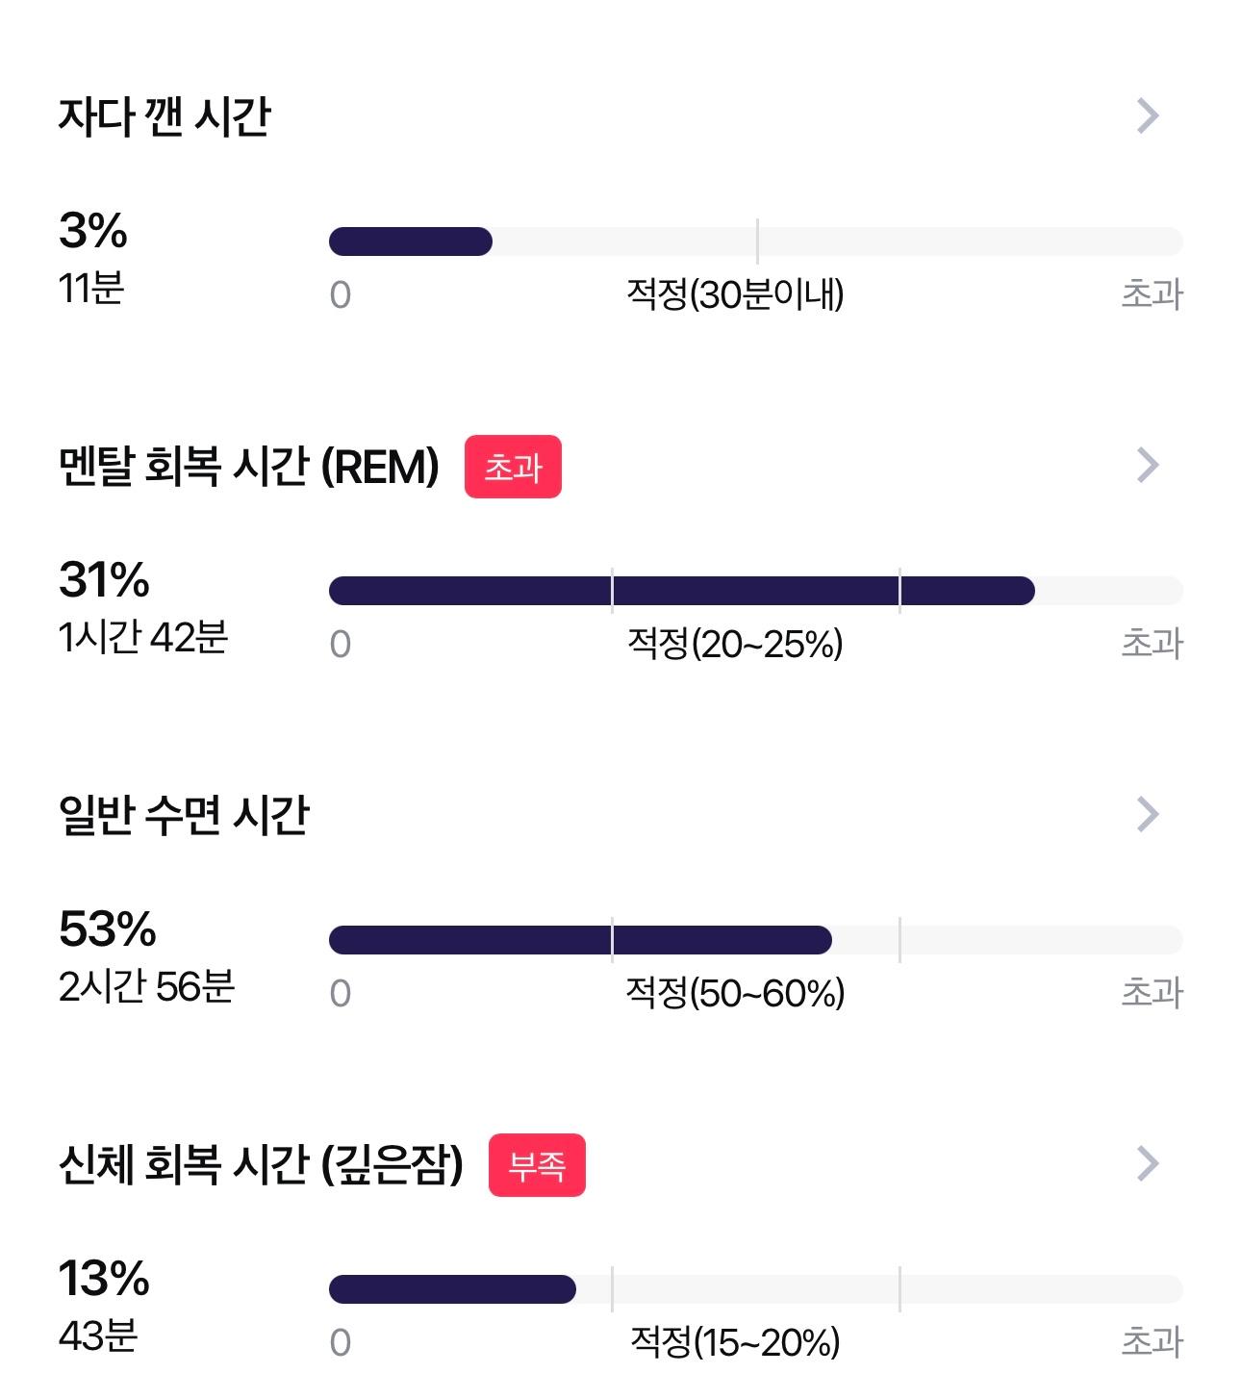Open the 자다 깬 시간 detail chevron
The width and height of the screenshot is (1241, 1399).
pyautogui.click(x=1148, y=115)
